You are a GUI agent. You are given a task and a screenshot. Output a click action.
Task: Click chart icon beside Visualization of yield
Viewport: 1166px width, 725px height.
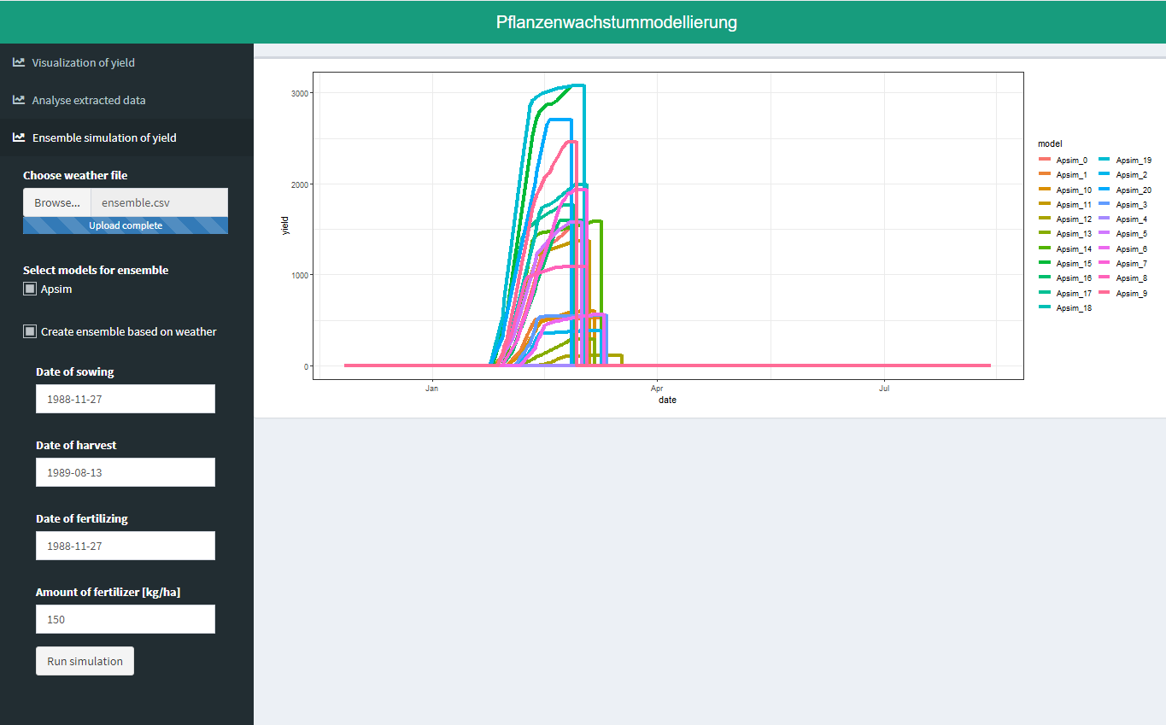pyautogui.click(x=18, y=62)
